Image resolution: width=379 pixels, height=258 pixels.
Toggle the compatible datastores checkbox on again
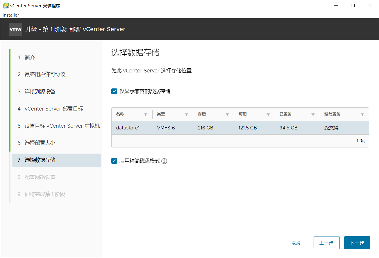(x=114, y=91)
